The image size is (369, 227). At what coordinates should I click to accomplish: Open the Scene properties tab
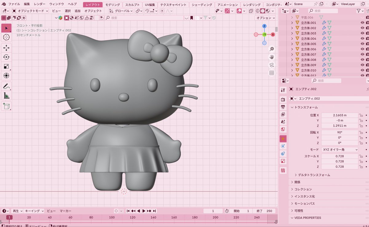(283, 122)
